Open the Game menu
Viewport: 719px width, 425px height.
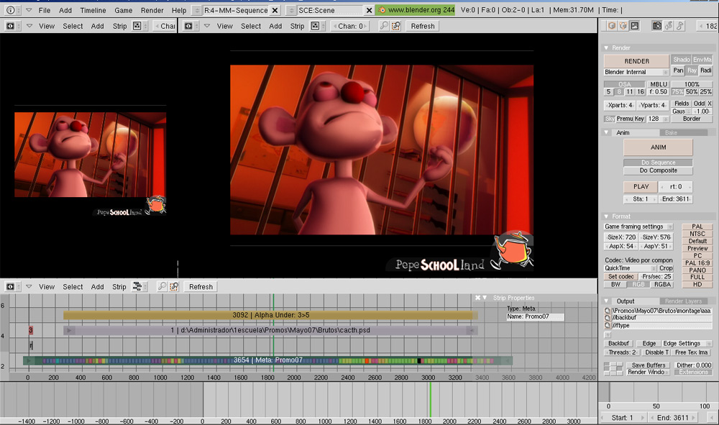(x=123, y=10)
